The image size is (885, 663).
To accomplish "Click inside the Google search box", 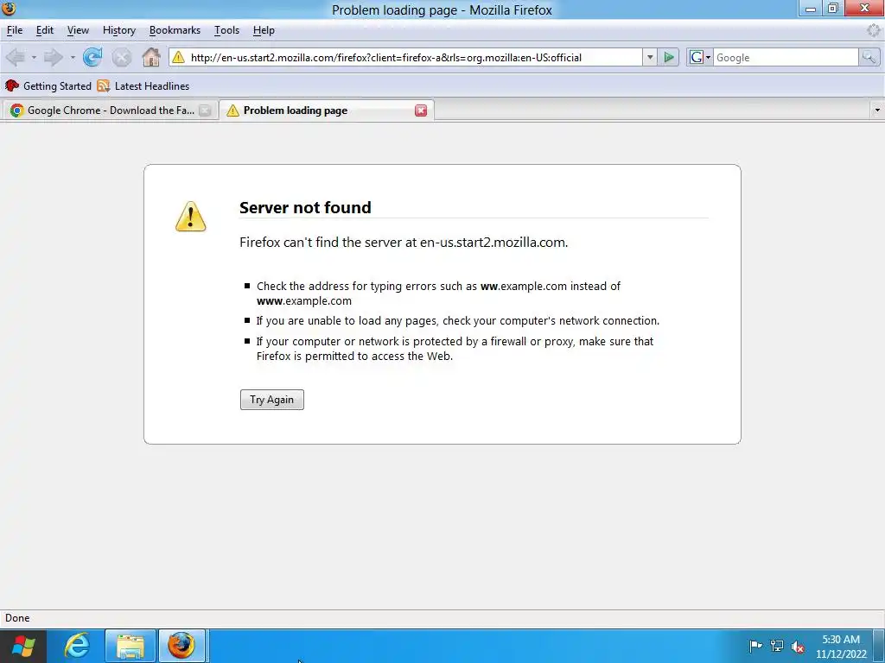I will [786, 58].
